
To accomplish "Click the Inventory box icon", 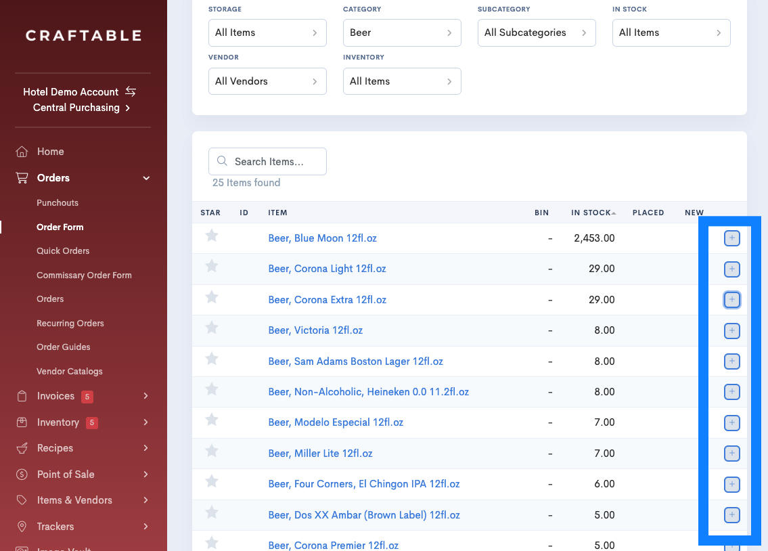I will 22,422.
